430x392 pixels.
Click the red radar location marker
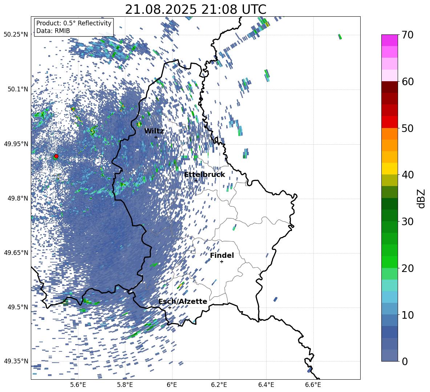(56, 156)
